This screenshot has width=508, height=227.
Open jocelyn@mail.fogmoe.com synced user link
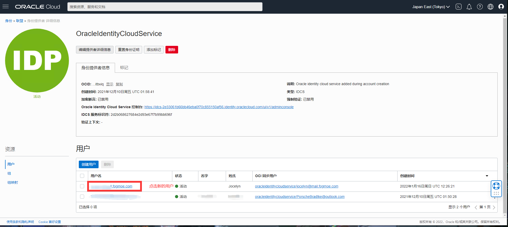[x=296, y=186]
